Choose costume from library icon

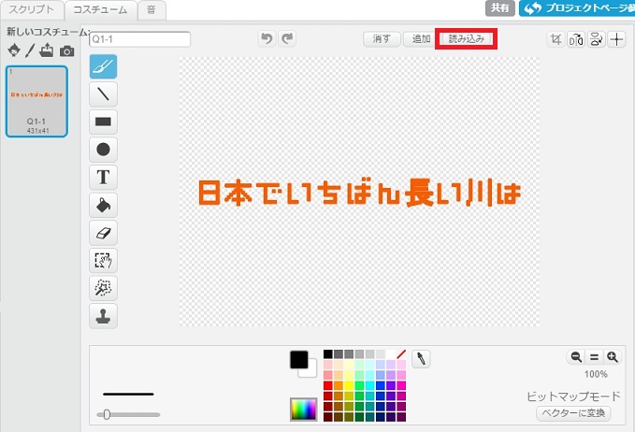click(14, 50)
